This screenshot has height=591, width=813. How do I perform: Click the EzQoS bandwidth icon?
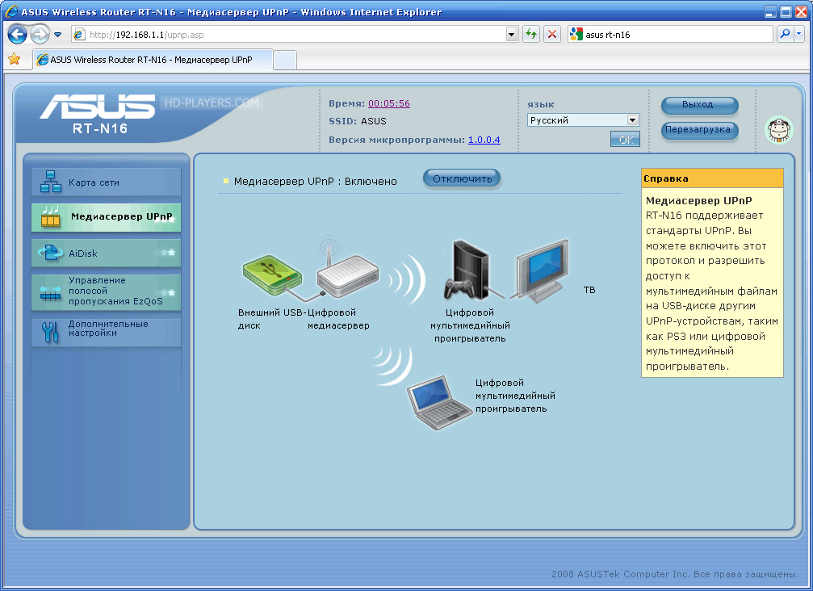point(50,294)
